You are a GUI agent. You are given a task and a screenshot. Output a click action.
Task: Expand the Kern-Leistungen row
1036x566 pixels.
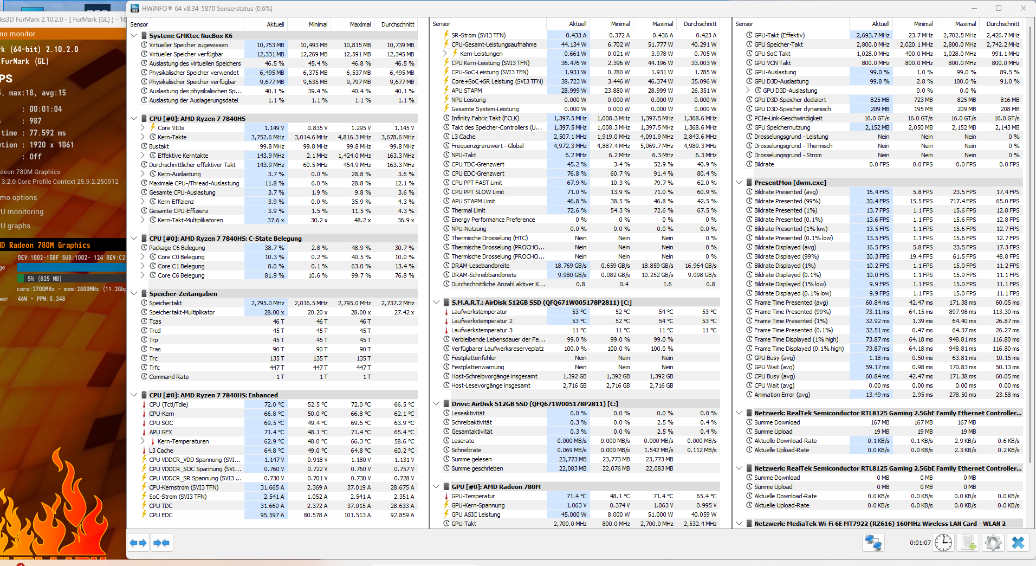445,54
